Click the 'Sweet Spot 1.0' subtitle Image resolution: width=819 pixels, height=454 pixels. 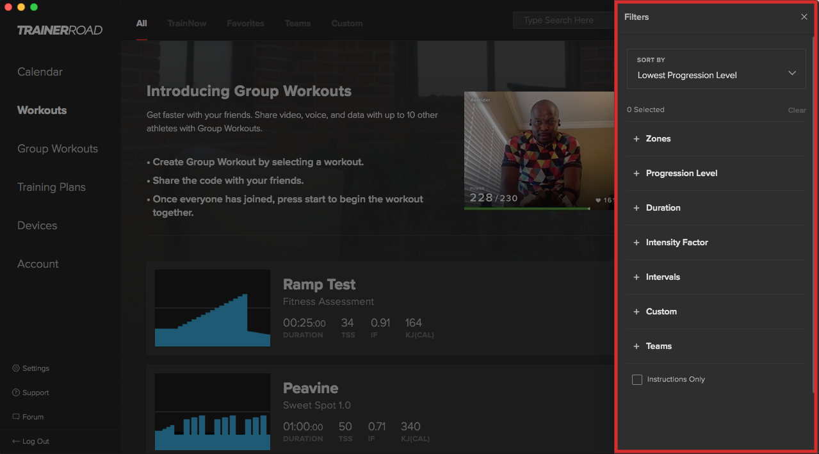click(x=317, y=405)
